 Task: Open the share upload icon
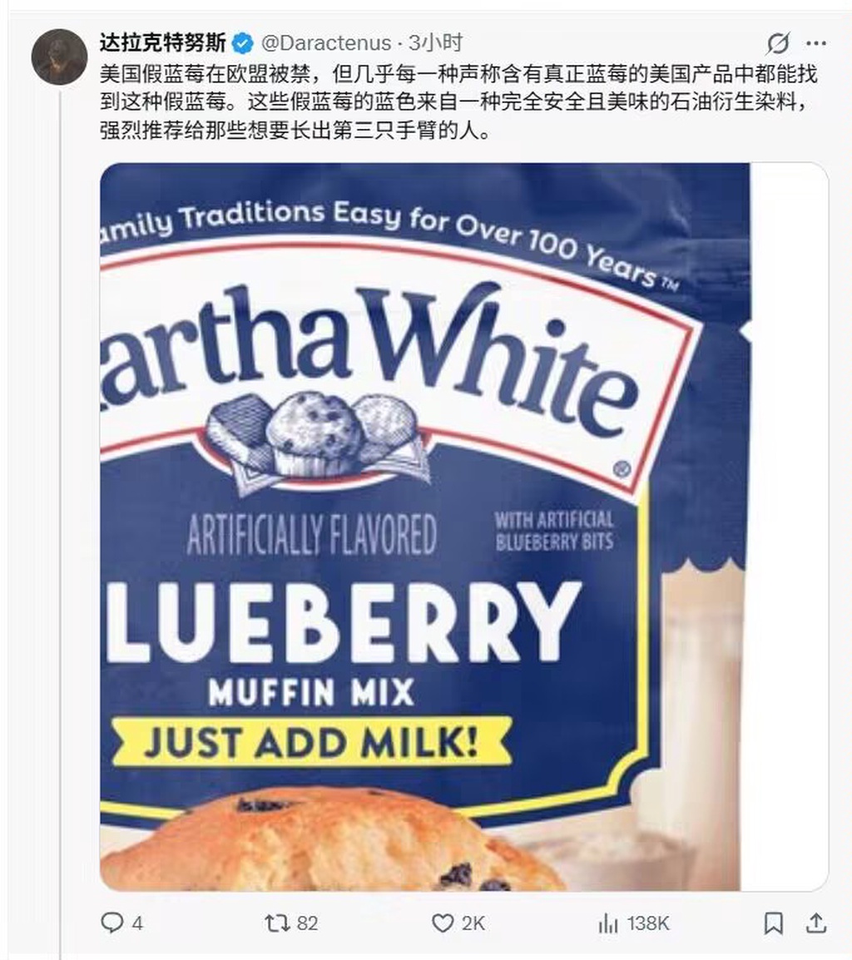(816, 923)
